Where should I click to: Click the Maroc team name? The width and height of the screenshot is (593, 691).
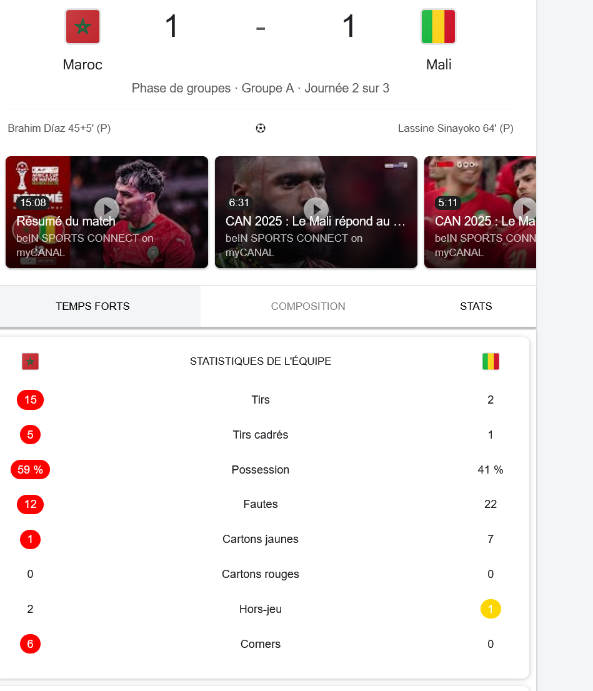tap(82, 65)
